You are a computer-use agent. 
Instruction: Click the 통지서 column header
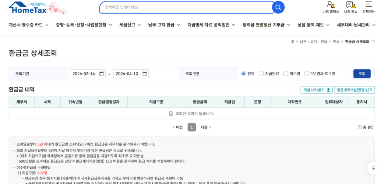pos(362,102)
